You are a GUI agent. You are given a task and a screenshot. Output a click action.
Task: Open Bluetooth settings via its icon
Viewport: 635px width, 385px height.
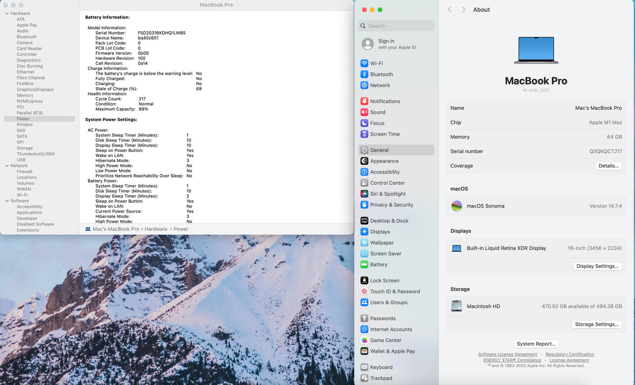click(x=364, y=74)
